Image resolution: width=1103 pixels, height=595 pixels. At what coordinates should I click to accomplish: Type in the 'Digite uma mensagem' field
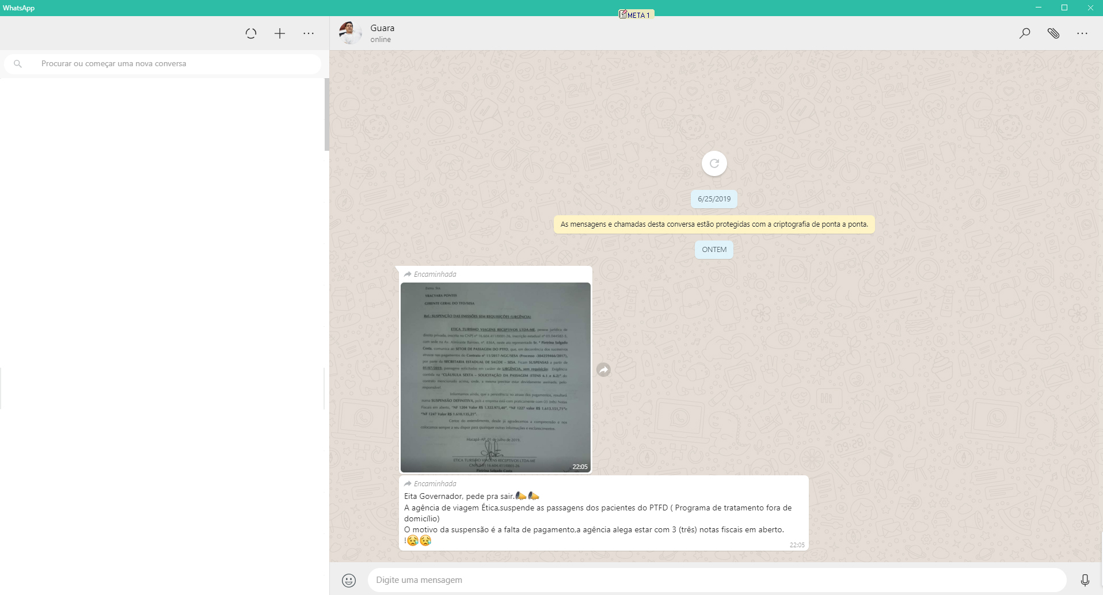[714, 580]
